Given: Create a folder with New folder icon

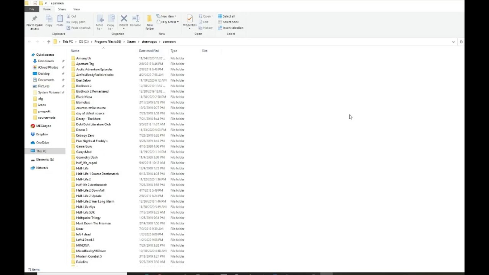Looking at the screenshot, I should click(x=149, y=19).
